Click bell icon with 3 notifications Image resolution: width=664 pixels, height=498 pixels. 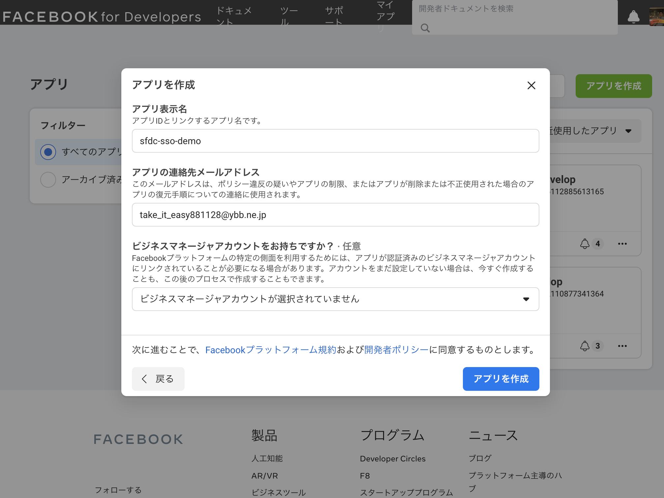(x=585, y=346)
